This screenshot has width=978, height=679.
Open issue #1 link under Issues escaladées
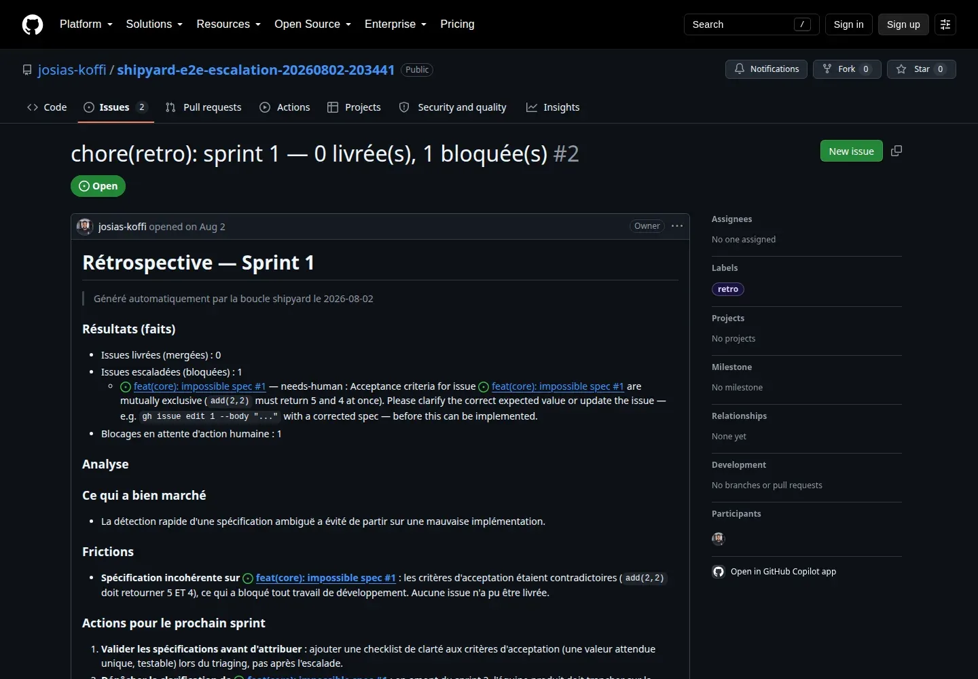(200, 386)
